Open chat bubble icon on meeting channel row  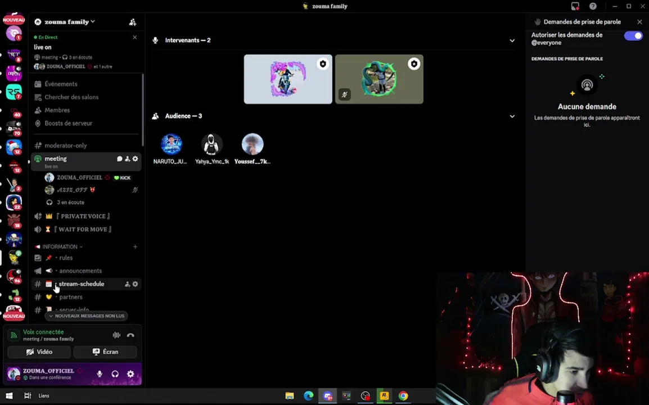click(119, 159)
